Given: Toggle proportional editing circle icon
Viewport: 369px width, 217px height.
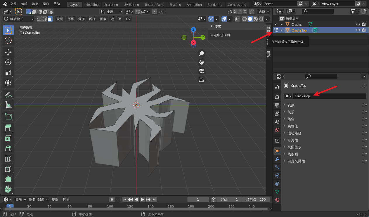Looking at the screenshot, I should (x=155, y=12).
